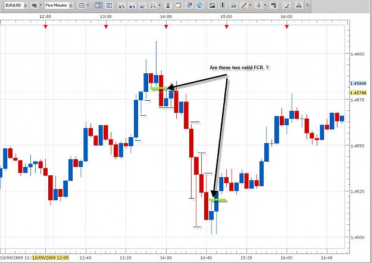The image size is (372, 263).
Task: Click the red marker under 13:00
Action: pos(106,26)
